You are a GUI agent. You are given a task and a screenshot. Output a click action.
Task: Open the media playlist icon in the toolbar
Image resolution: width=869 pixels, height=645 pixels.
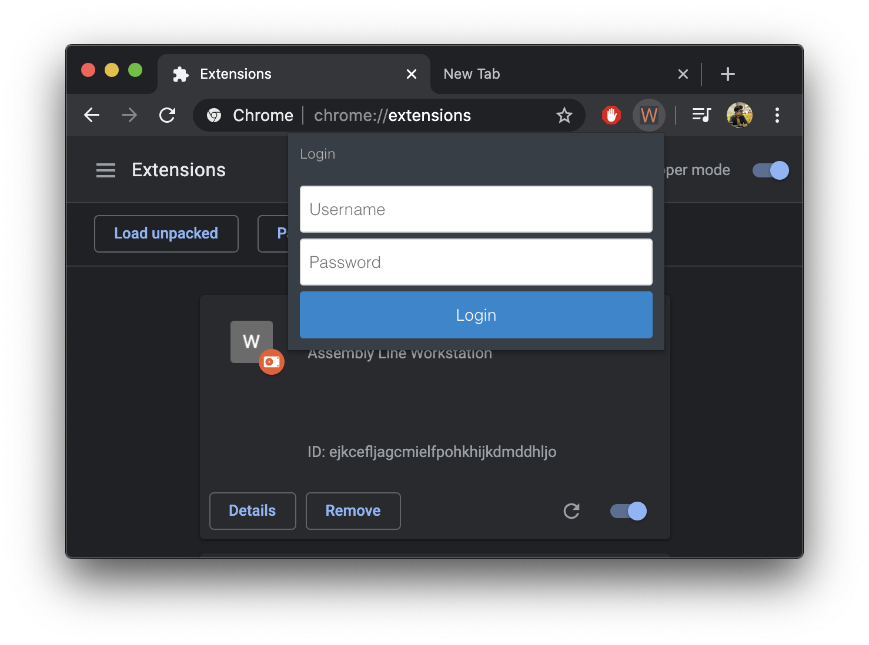click(x=701, y=115)
